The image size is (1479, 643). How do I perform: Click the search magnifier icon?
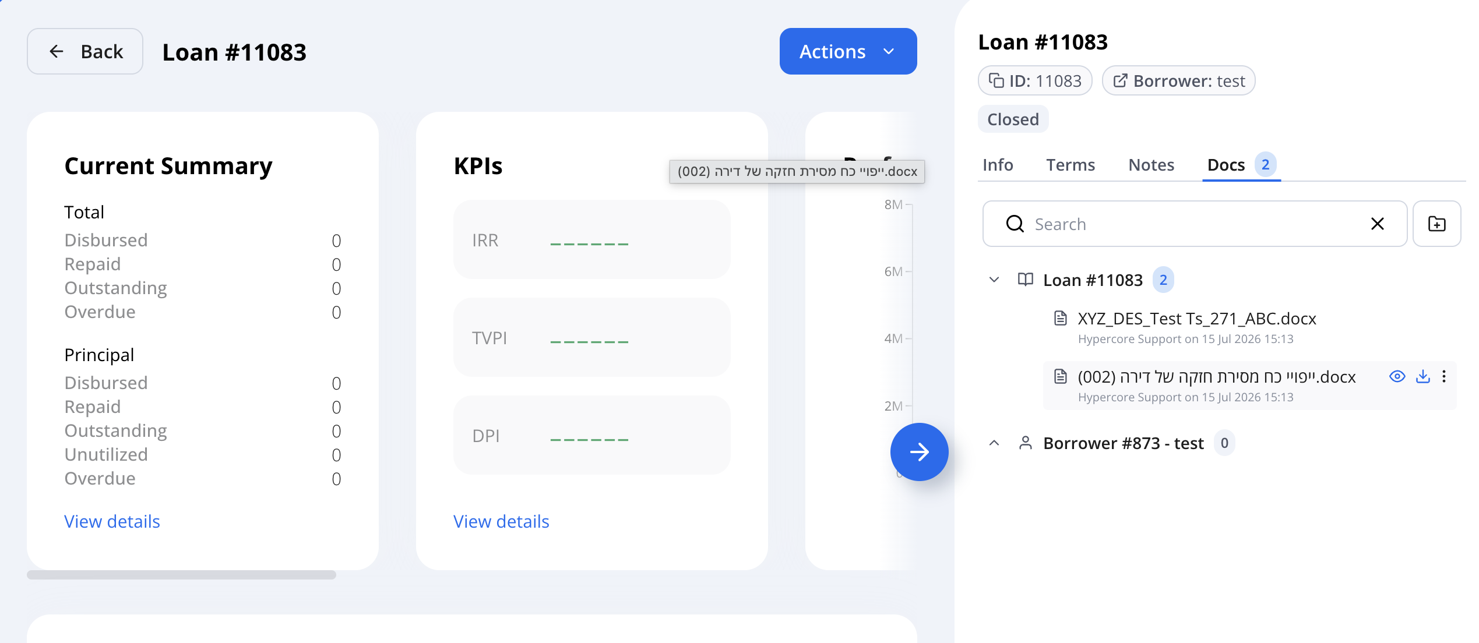1015,224
